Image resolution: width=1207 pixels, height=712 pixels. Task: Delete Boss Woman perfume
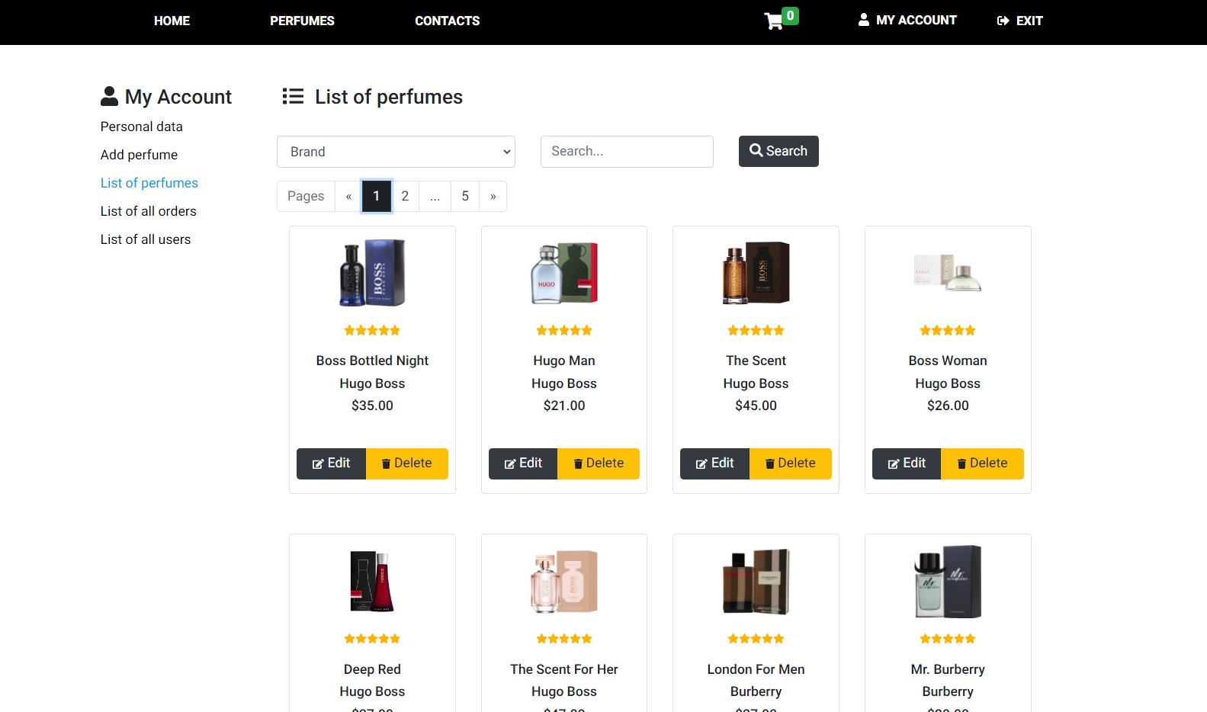click(983, 463)
